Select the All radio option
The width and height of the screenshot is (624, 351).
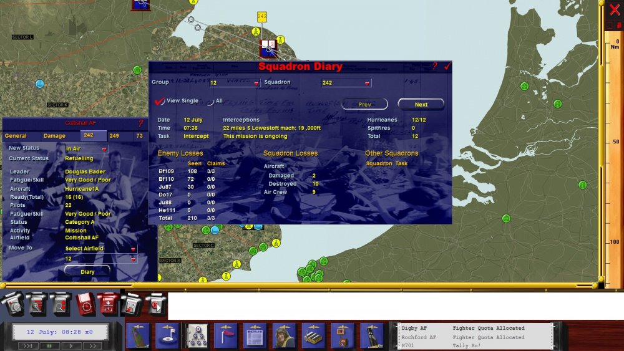[x=210, y=102]
